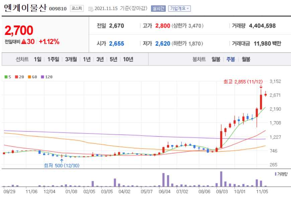Open the 기업개요 dropdown
The image size is (291, 198).
[179, 8]
